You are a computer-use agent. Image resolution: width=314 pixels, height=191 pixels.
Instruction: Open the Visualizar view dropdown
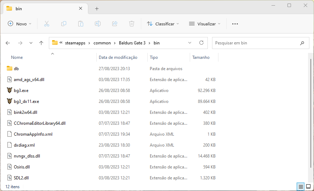pos(205,24)
